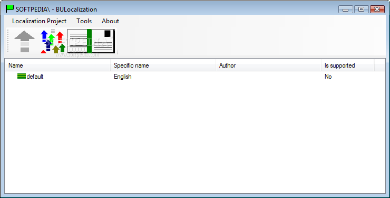Maximize the BULocalization window
The image size is (390, 198).
[x=361, y=10]
